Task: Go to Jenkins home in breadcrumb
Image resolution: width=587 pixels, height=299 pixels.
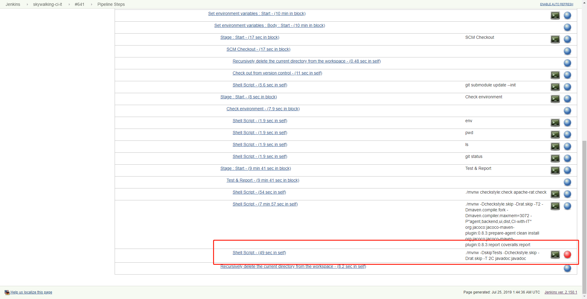Action: click(13, 4)
